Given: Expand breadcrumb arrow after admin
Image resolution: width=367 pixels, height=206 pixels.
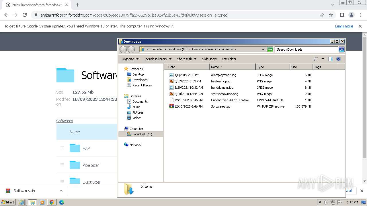Looking at the screenshot, I should click(215, 49).
